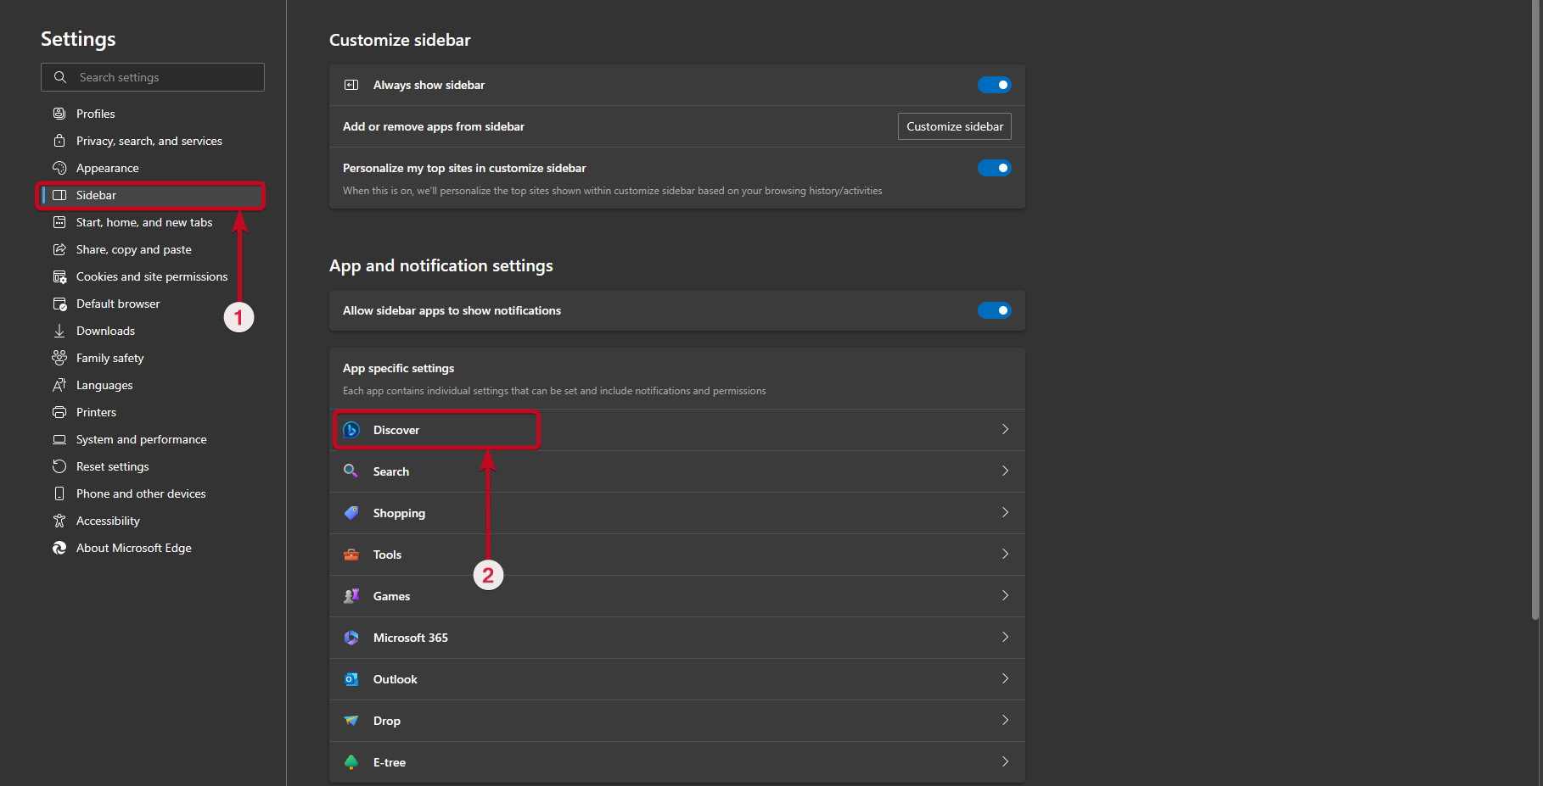Turn off sidebar app notifications
Screen dimensions: 1543x786
[994, 309]
